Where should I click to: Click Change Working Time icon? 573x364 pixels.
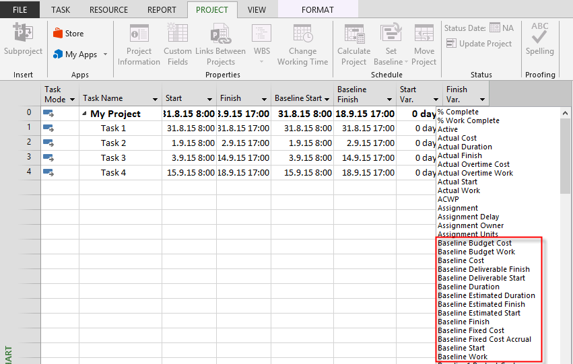tap(302, 34)
